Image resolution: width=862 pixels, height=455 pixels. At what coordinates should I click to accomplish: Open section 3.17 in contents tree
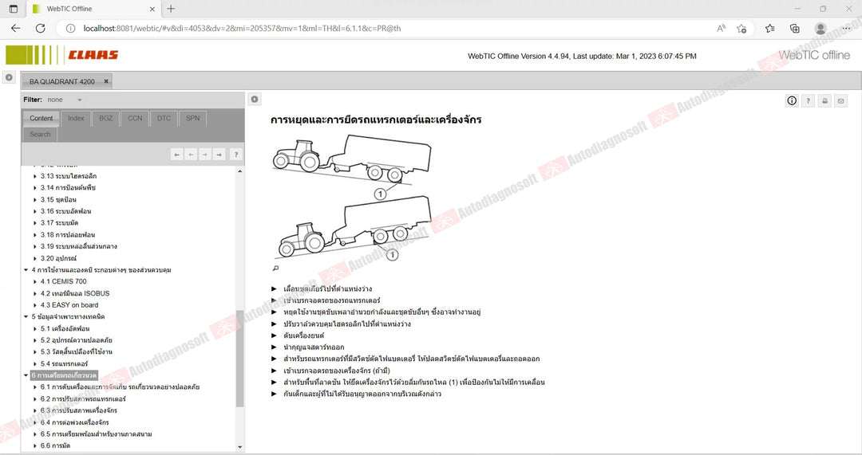pyautogui.click(x=59, y=223)
